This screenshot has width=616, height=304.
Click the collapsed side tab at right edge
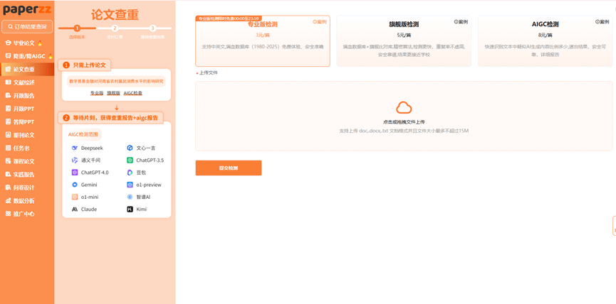614,226
